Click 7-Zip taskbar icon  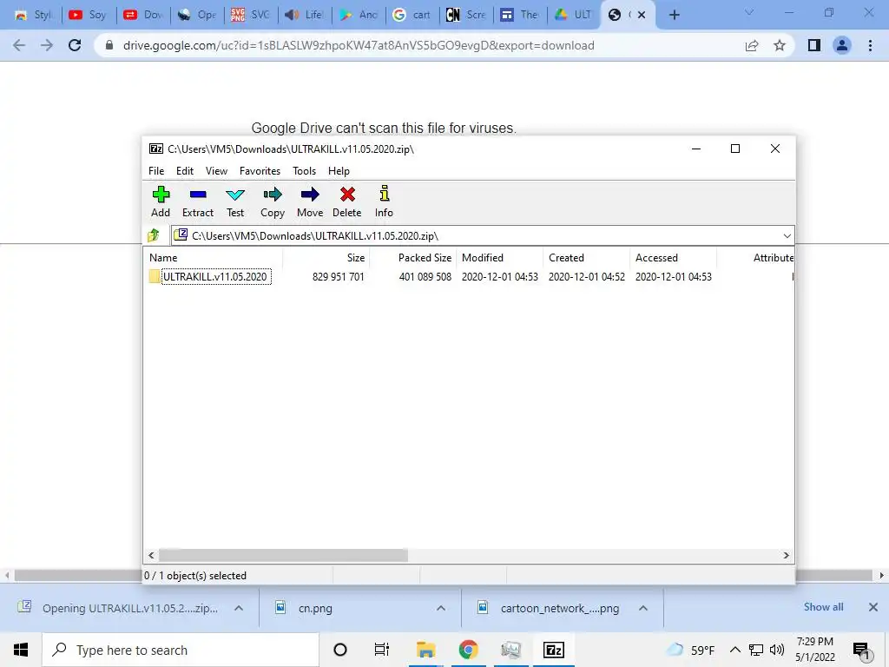click(553, 650)
